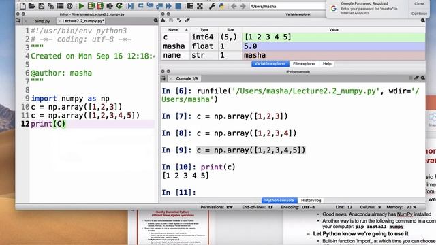Select the masha variable value 5.0

[334, 46]
